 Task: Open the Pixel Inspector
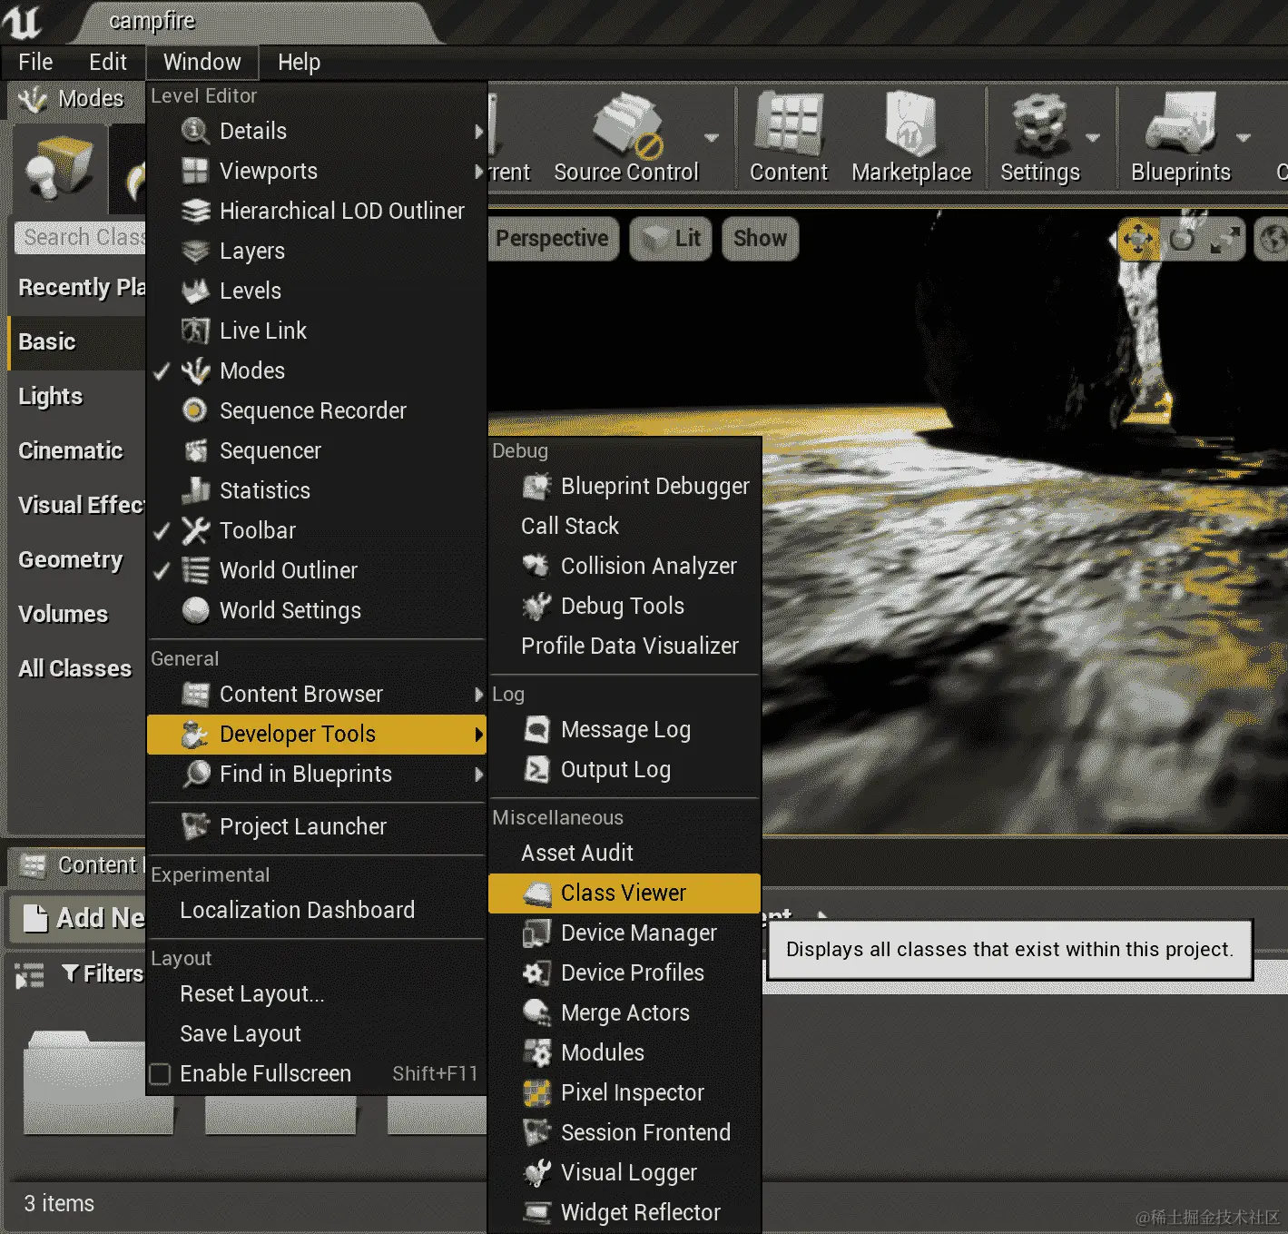tap(624, 1092)
